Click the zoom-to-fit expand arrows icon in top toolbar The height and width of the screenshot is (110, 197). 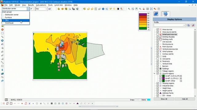[151, 9]
